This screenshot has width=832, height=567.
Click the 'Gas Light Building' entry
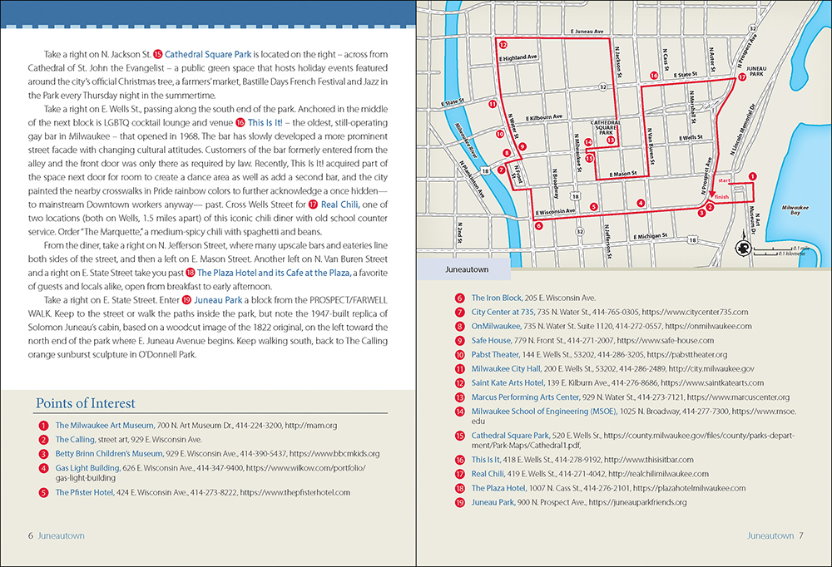tap(87, 468)
